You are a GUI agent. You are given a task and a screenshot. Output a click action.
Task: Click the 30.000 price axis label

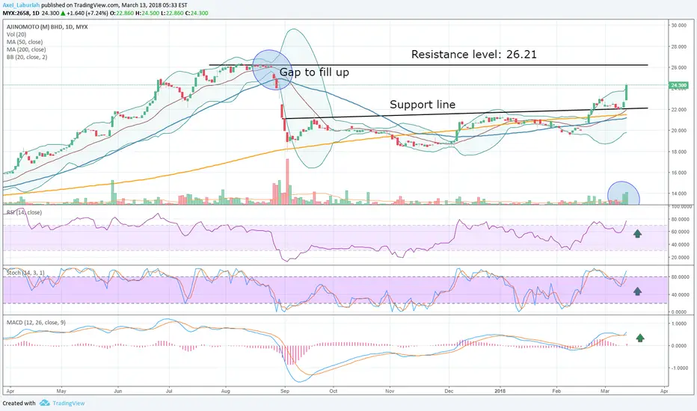(x=679, y=25)
